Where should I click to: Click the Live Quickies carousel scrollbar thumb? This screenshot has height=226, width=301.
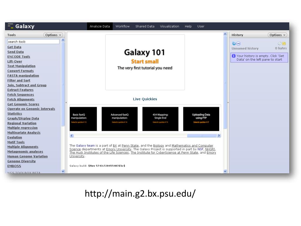pos(202,135)
